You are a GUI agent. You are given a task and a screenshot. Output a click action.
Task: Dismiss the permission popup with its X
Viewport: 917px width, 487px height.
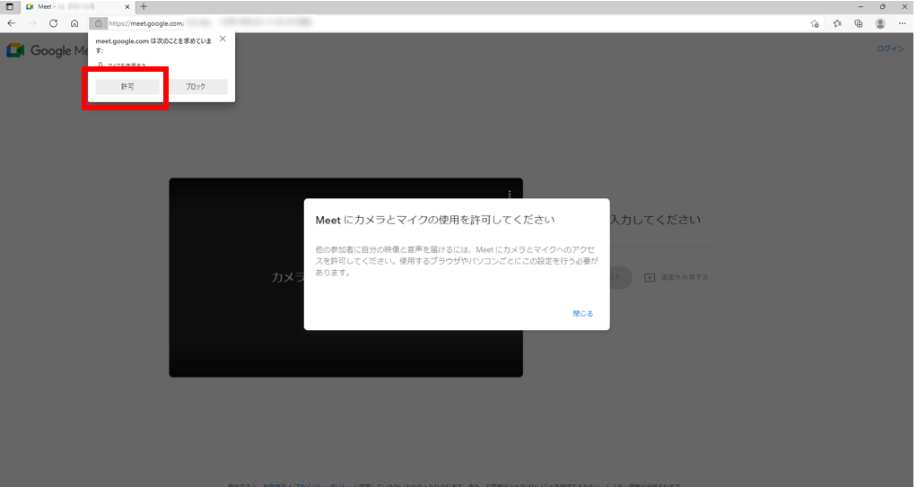click(x=223, y=39)
